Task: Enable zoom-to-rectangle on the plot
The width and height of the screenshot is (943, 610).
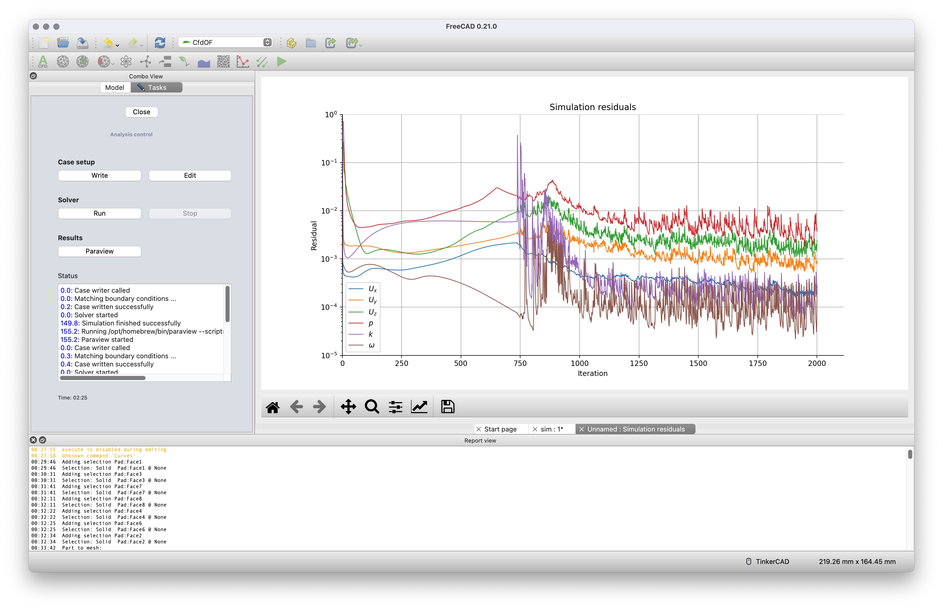Action: tap(372, 406)
